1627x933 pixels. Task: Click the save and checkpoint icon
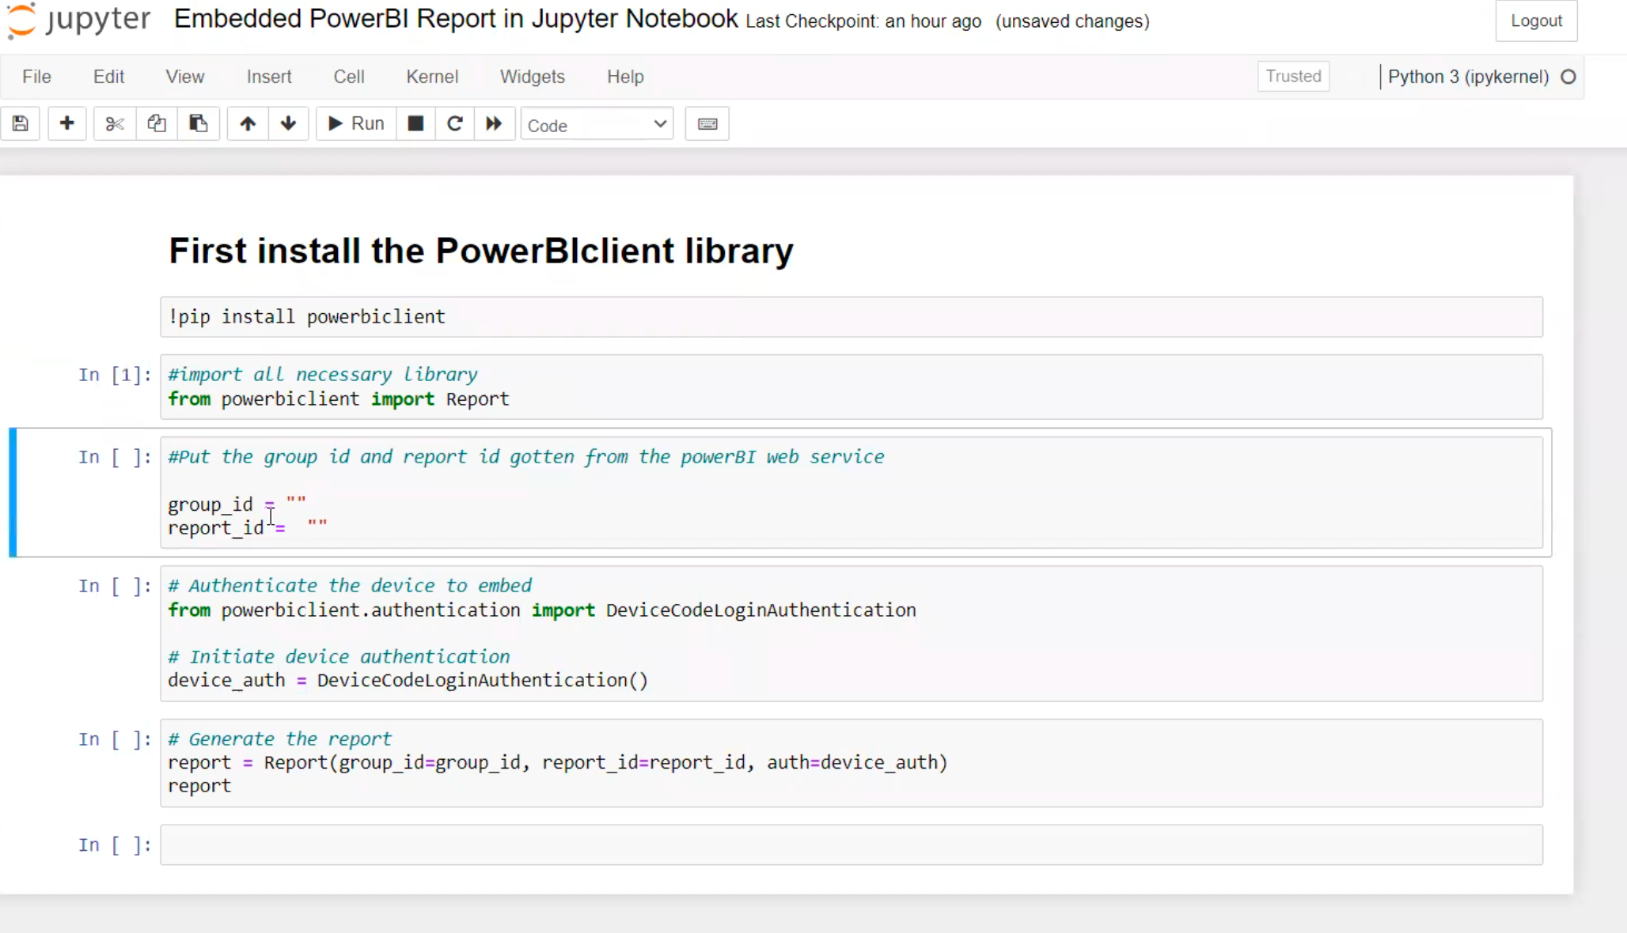coord(21,124)
